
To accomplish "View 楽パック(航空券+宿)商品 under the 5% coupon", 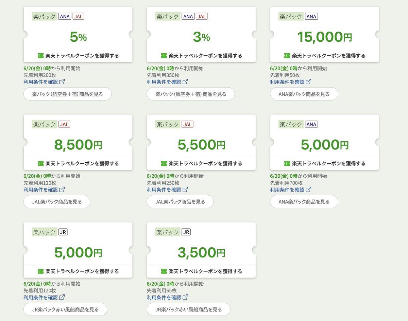I will (67, 94).
